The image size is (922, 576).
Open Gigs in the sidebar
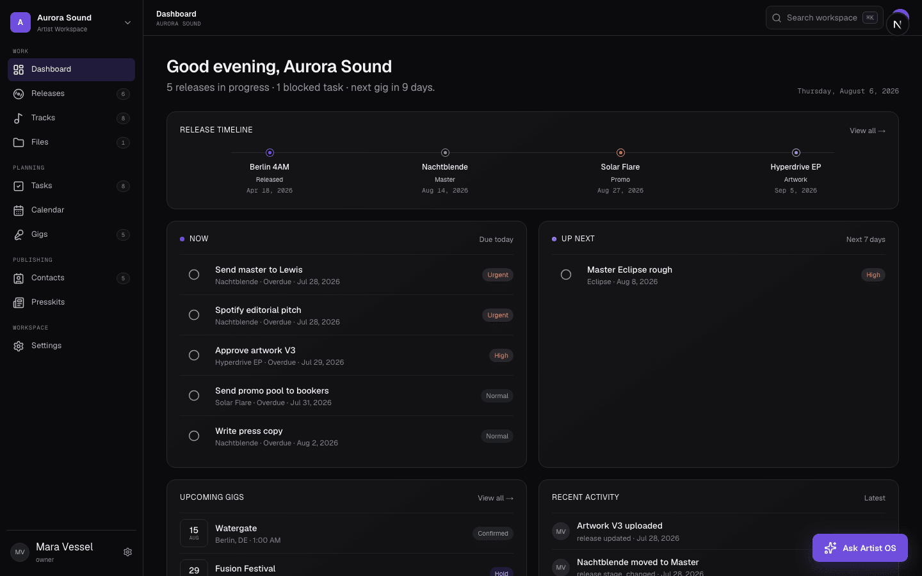(x=71, y=235)
